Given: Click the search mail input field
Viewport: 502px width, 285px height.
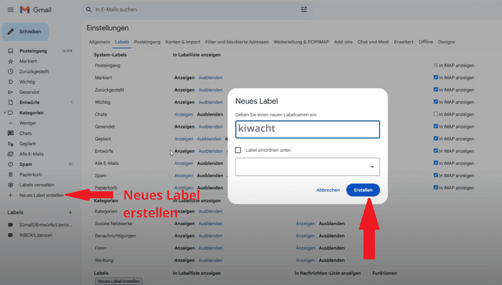Looking at the screenshot, I should coord(196,10).
